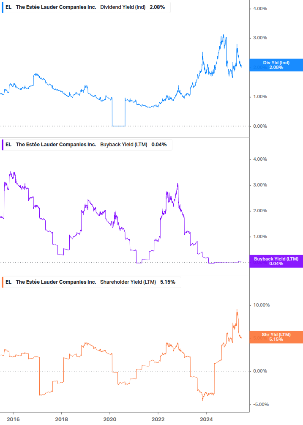Click Estée Lauder company name in buyback legend
This screenshot has width=303, height=425.
[x=56, y=145]
